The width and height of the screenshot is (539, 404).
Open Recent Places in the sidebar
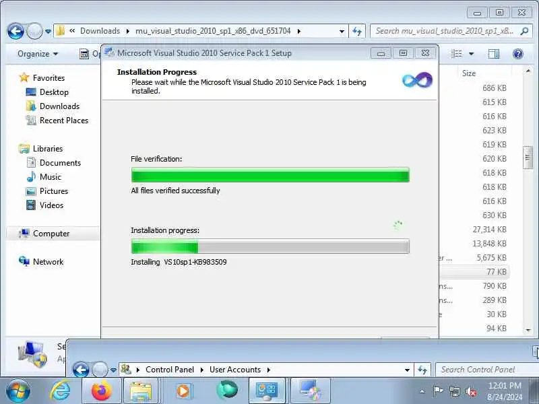point(64,121)
